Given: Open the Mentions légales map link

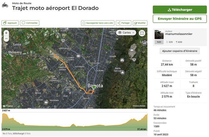Looking at the screenshot, I should (139, 106).
